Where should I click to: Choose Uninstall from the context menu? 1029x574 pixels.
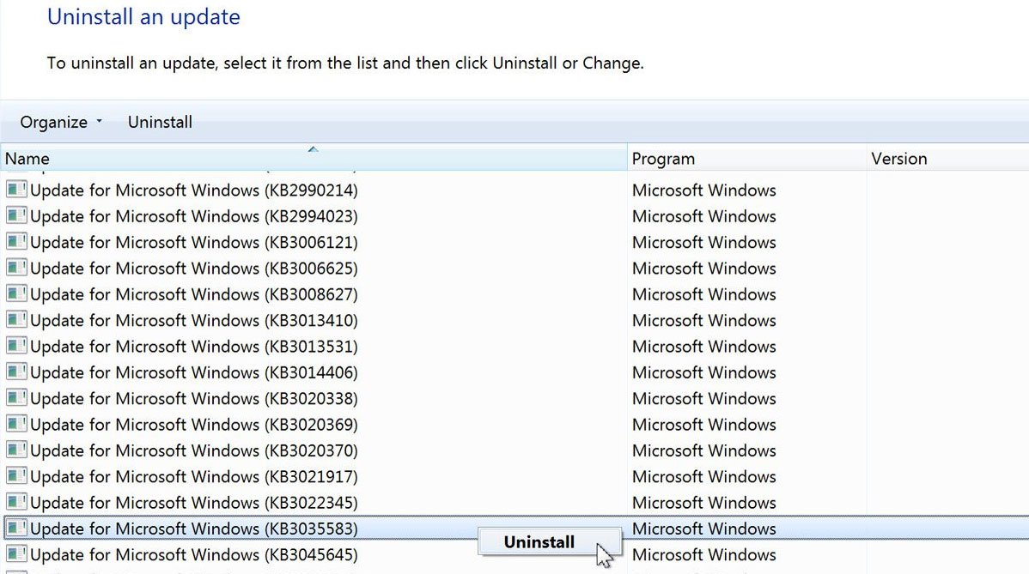[539, 542]
